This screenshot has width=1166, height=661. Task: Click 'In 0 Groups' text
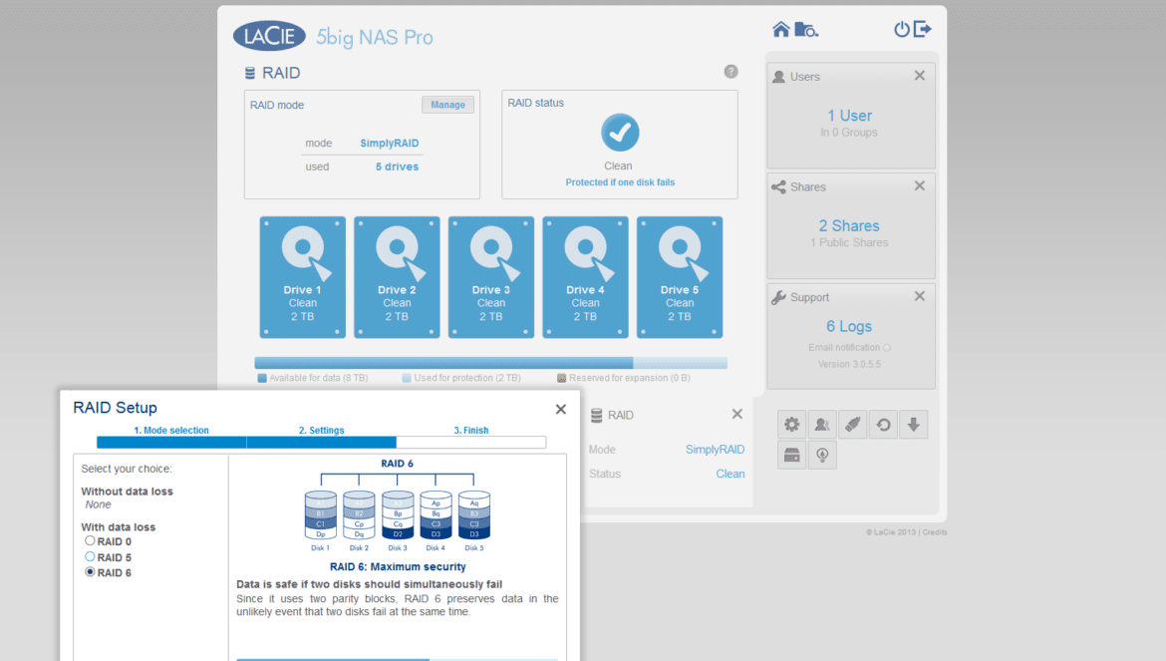[849, 133]
